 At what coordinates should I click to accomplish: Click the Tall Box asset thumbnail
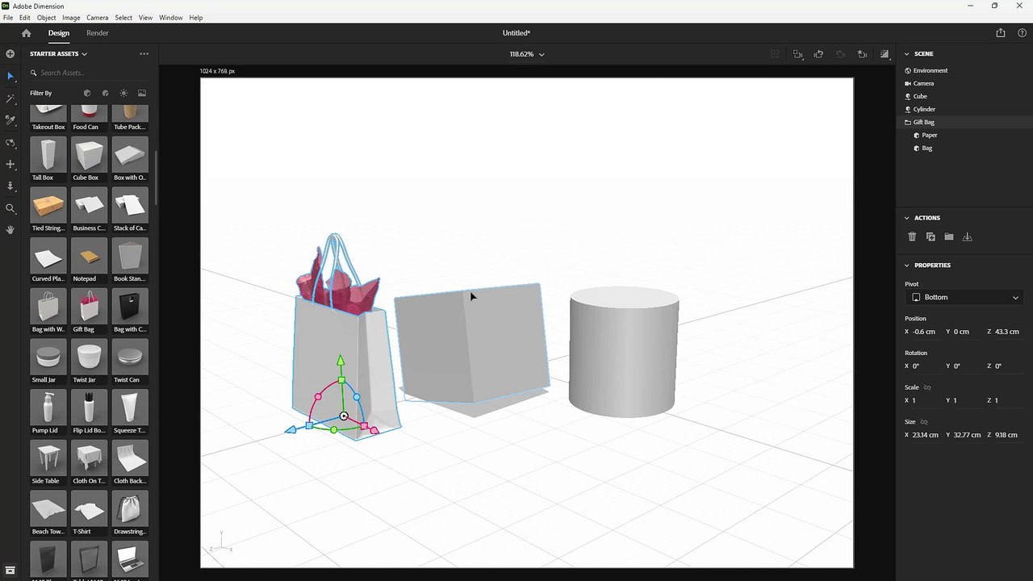click(x=48, y=154)
